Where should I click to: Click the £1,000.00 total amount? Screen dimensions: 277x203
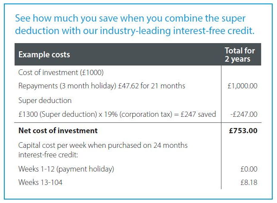click(x=242, y=86)
